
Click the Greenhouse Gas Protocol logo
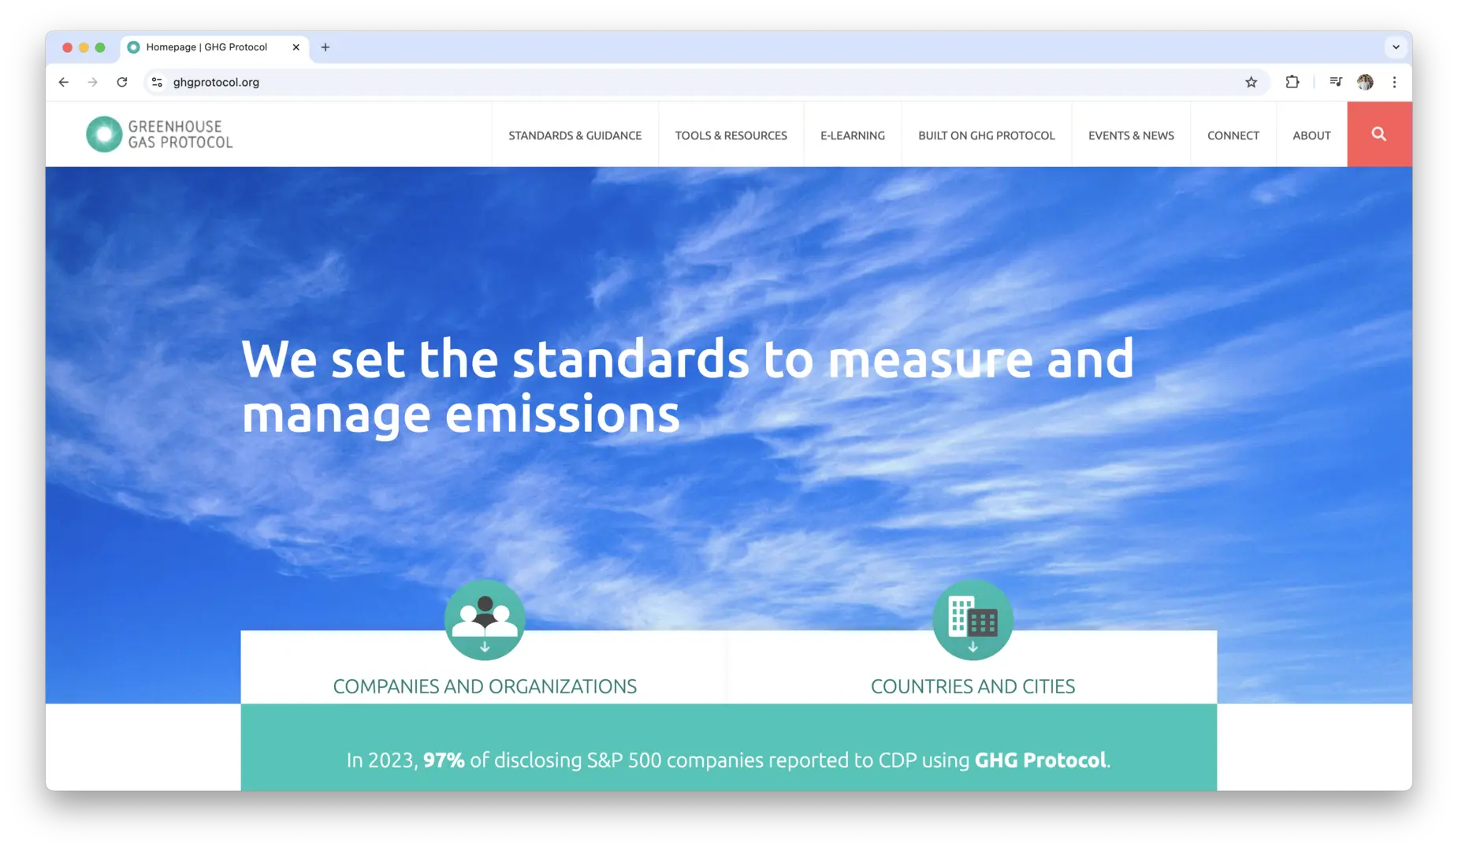pyautogui.click(x=159, y=134)
